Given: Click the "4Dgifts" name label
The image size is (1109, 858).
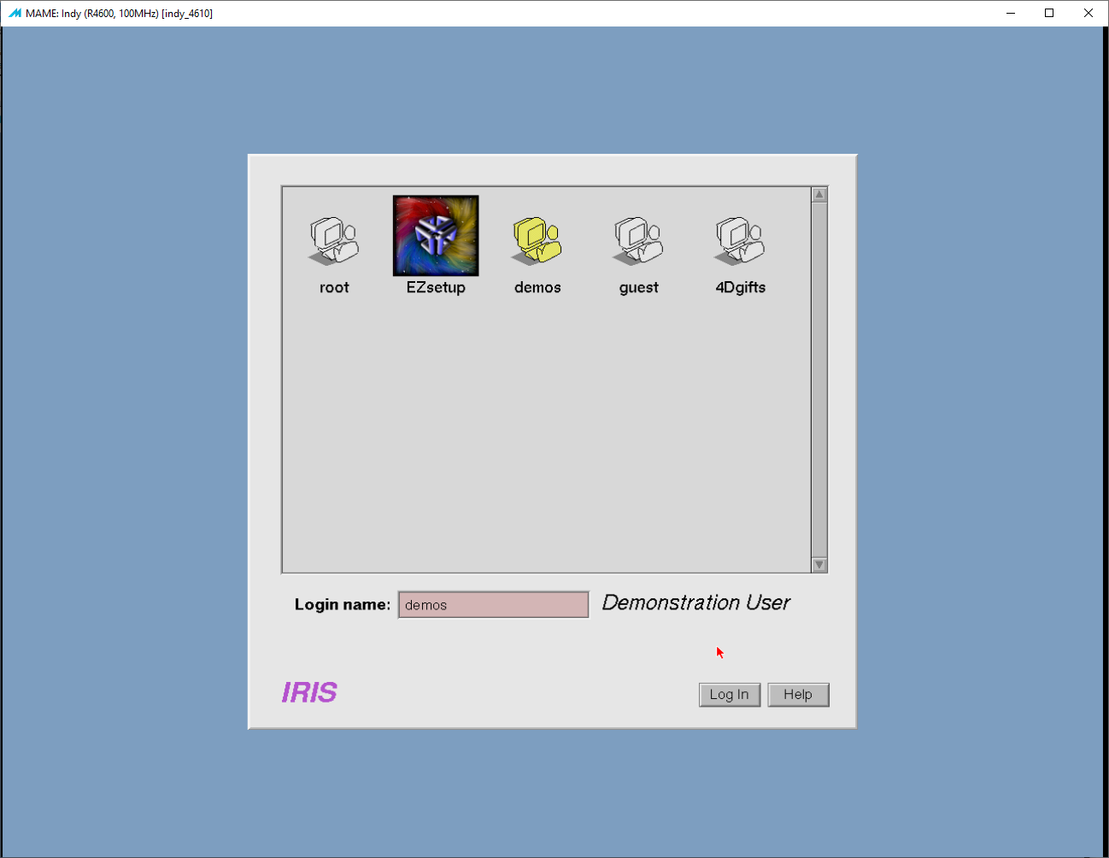Looking at the screenshot, I should click(740, 288).
